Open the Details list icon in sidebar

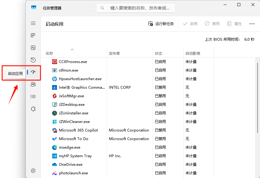[33, 96]
